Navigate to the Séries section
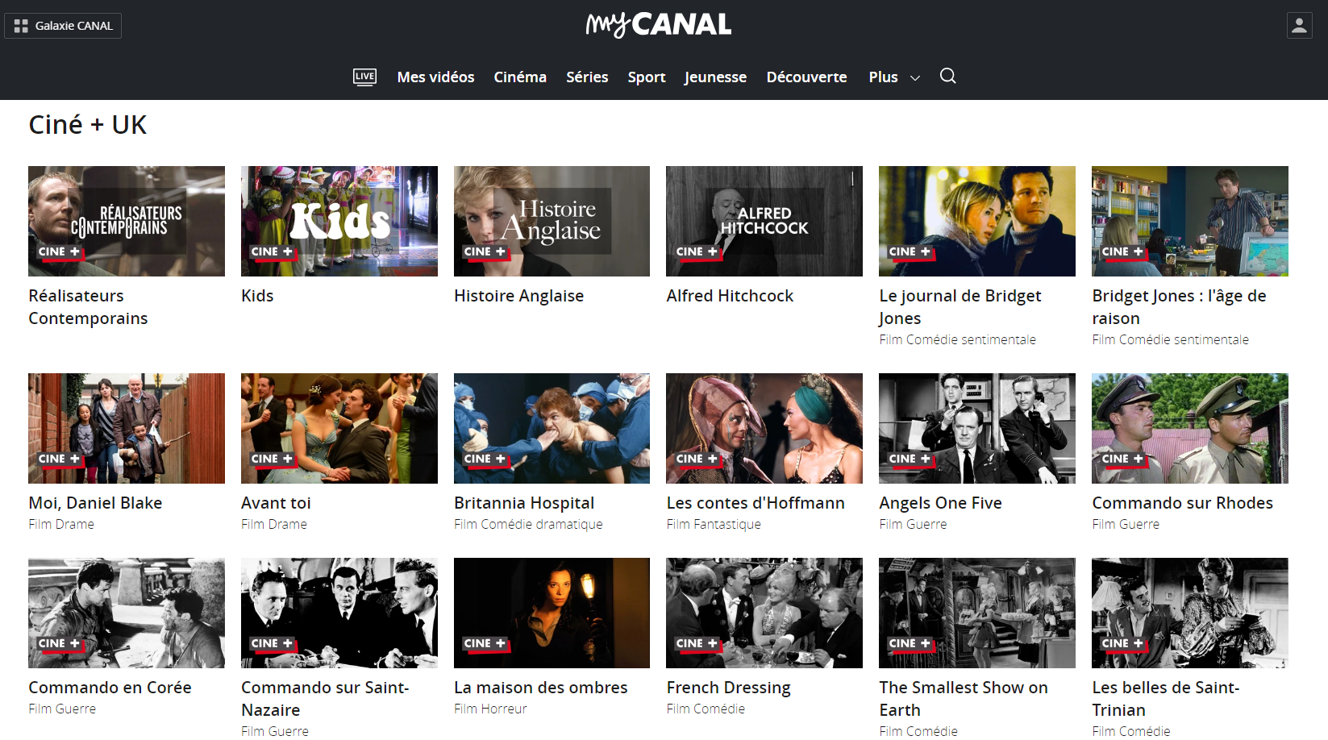Image resolution: width=1328 pixels, height=740 pixels. click(587, 77)
